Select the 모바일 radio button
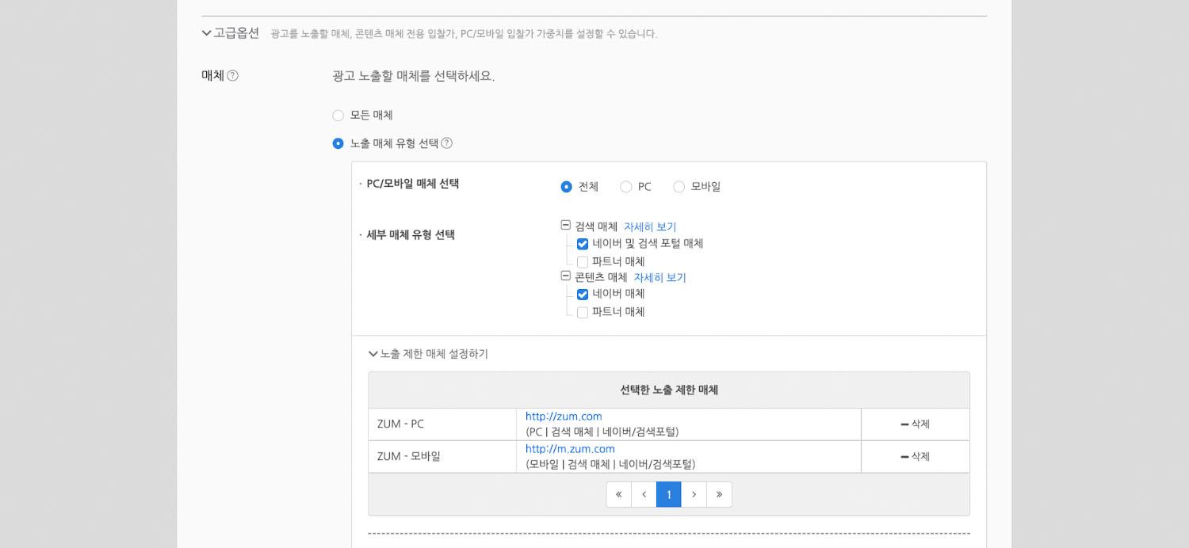The image size is (1189, 548). click(x=679, y=187)
